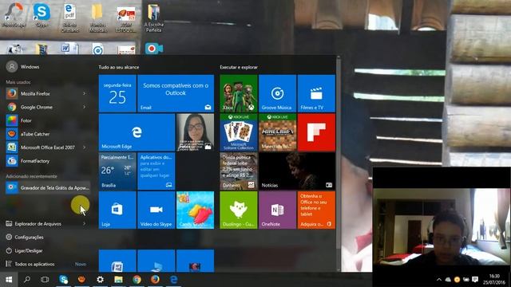Open Fotor from the most used list
Viewport: 511px width, 287px height.
coord(47,120)
